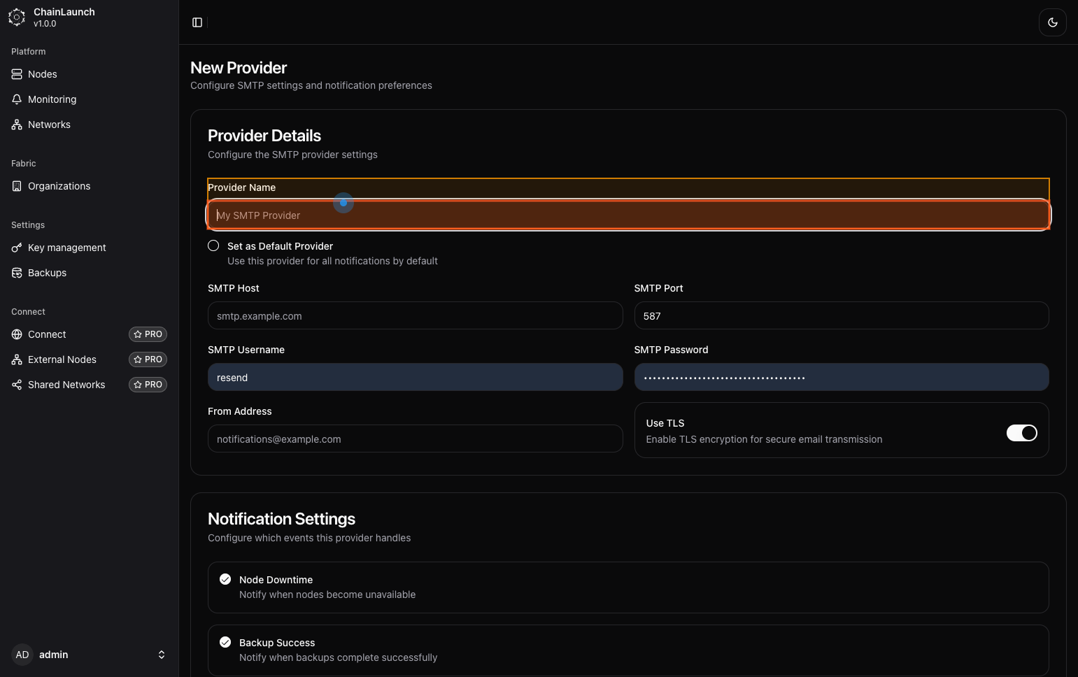
Task: Click the Monitoring bell icon
Action: click(x=17, y=99)
